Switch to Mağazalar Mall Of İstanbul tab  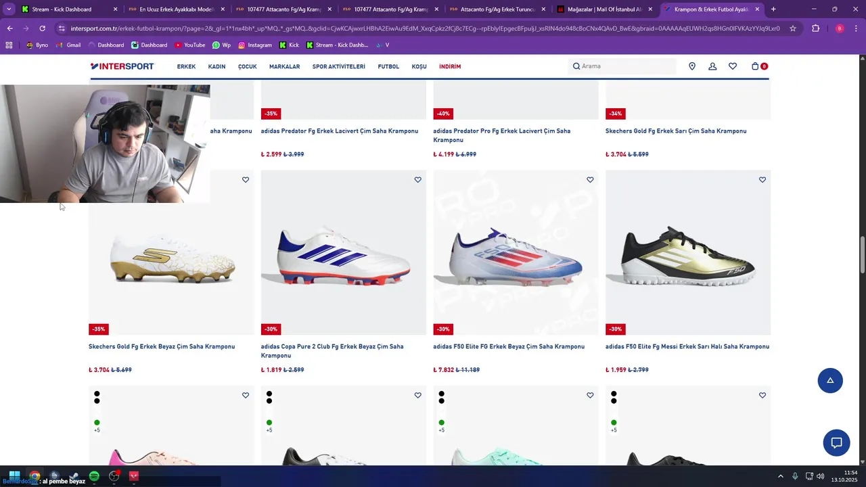click(x=604, y=9)
